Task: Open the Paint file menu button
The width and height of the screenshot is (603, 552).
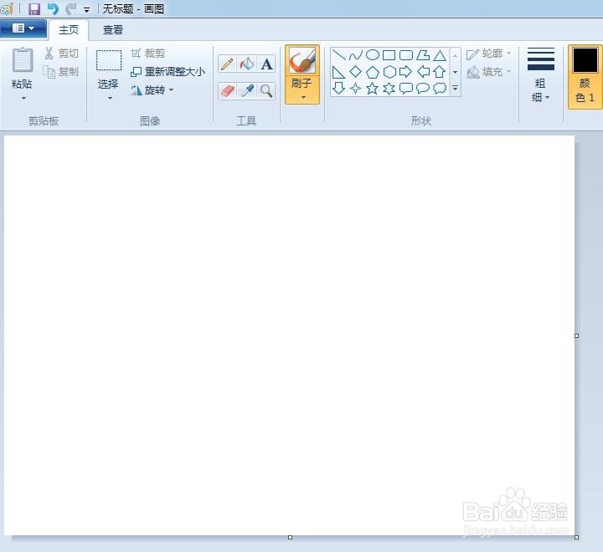Action: 23,28
